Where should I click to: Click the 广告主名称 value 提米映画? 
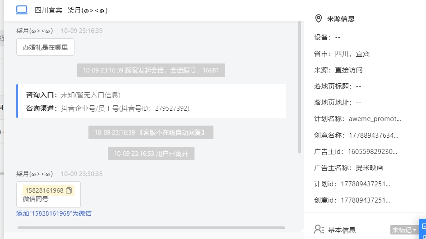[370, 168]
